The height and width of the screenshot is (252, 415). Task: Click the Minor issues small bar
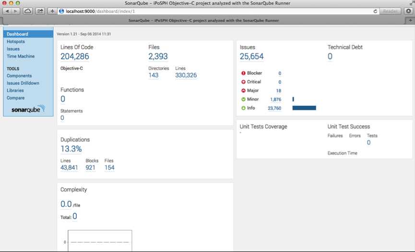coord(293,99)
